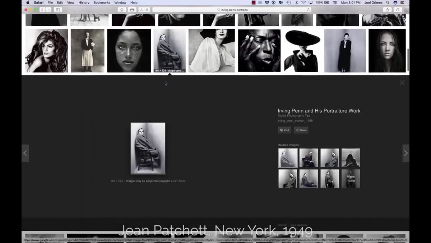Select the highlighted first related image
The width and height of the screenshot is (431, 243).
coord(288,158)
